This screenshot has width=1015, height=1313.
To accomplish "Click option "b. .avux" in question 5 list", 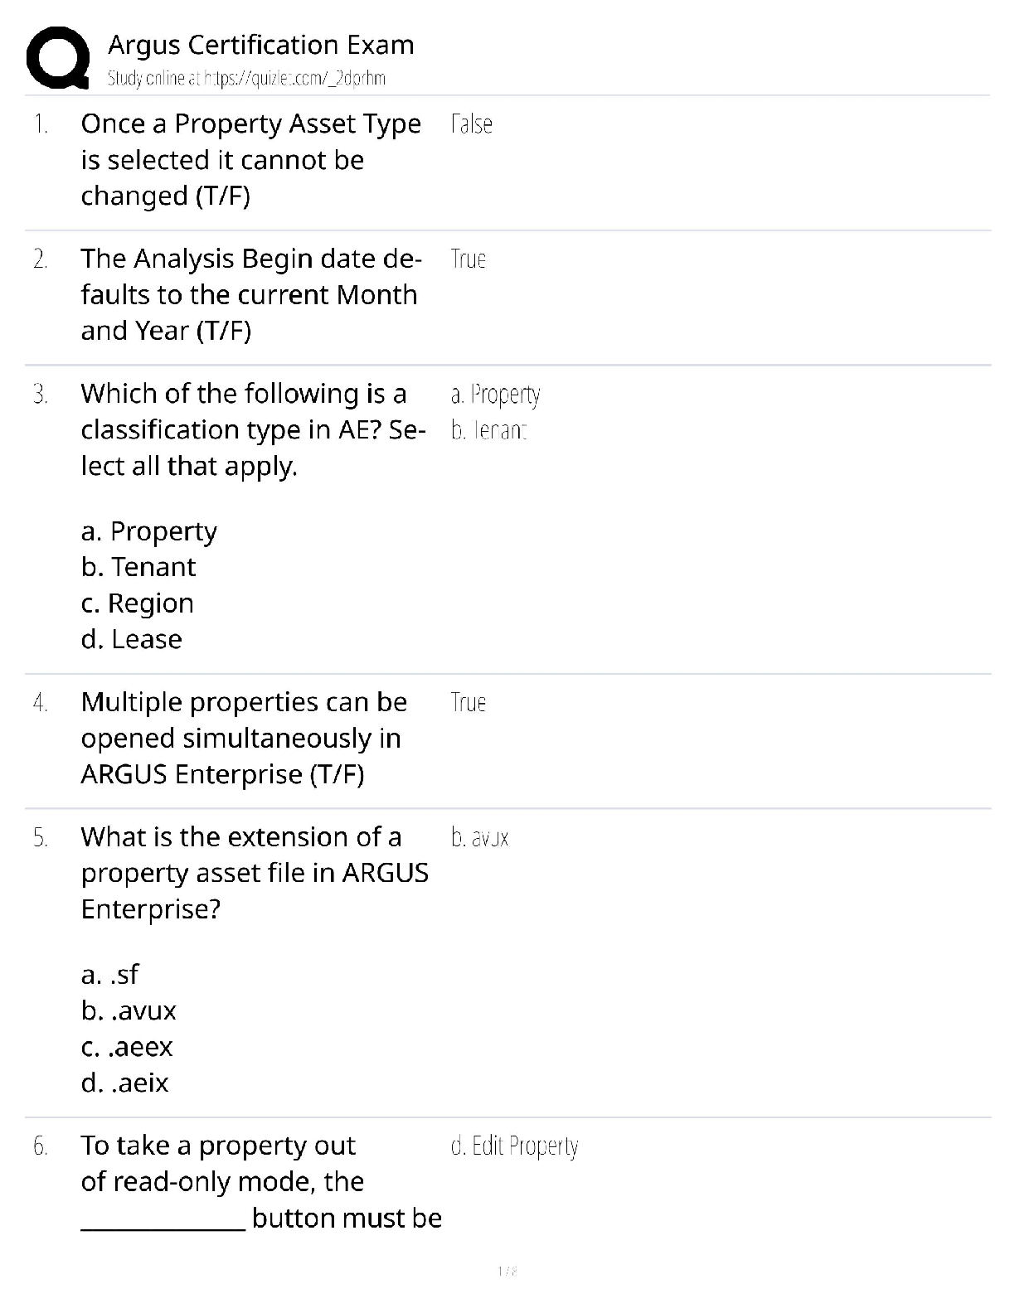I will (x=129, y=1011).
